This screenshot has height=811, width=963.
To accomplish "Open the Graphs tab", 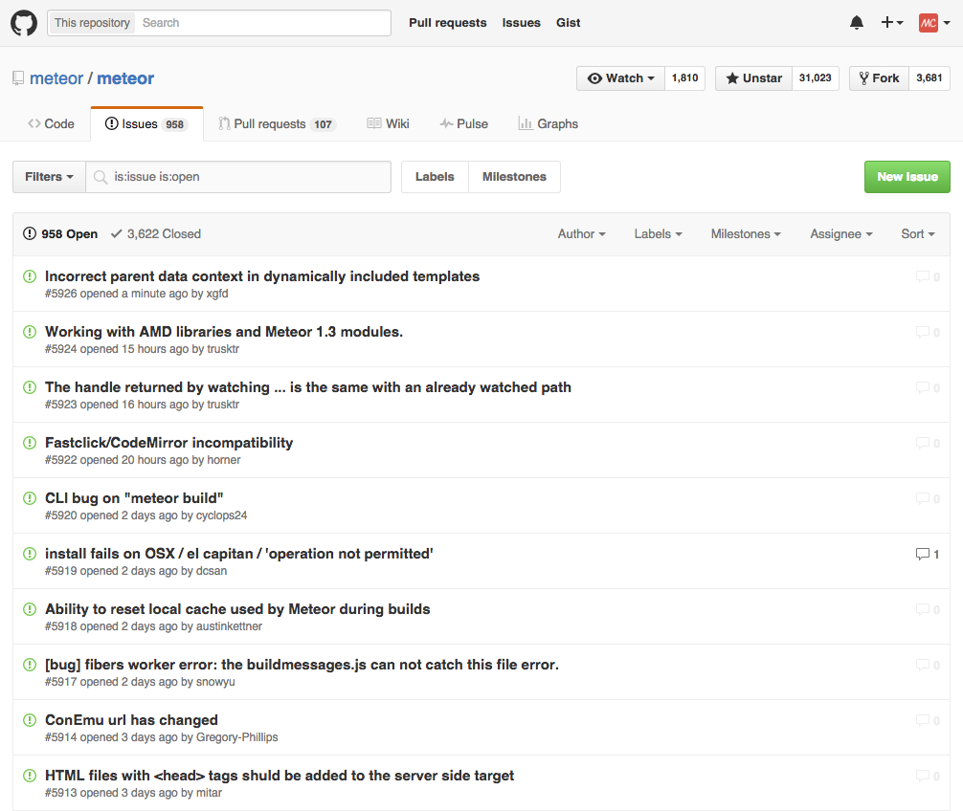I will pyautogui.click(x=548, y=124).
